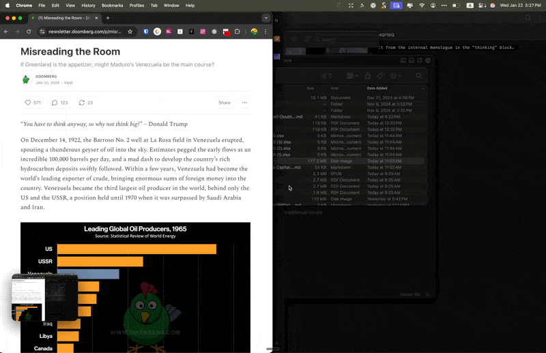Viewport: 546px width, 353px height.
Task: Sort by the Size column header in Finder
Action: pos(311,88)
